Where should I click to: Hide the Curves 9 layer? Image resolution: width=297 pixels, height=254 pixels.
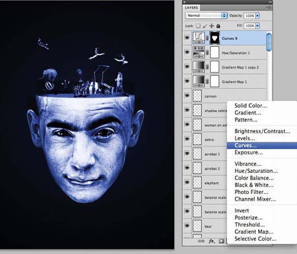tap(187, 38)
